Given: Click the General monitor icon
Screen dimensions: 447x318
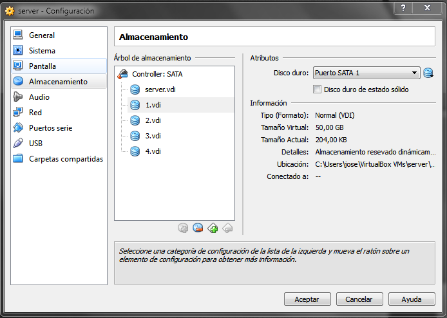Looking at the screenshot, I should 18,35.
